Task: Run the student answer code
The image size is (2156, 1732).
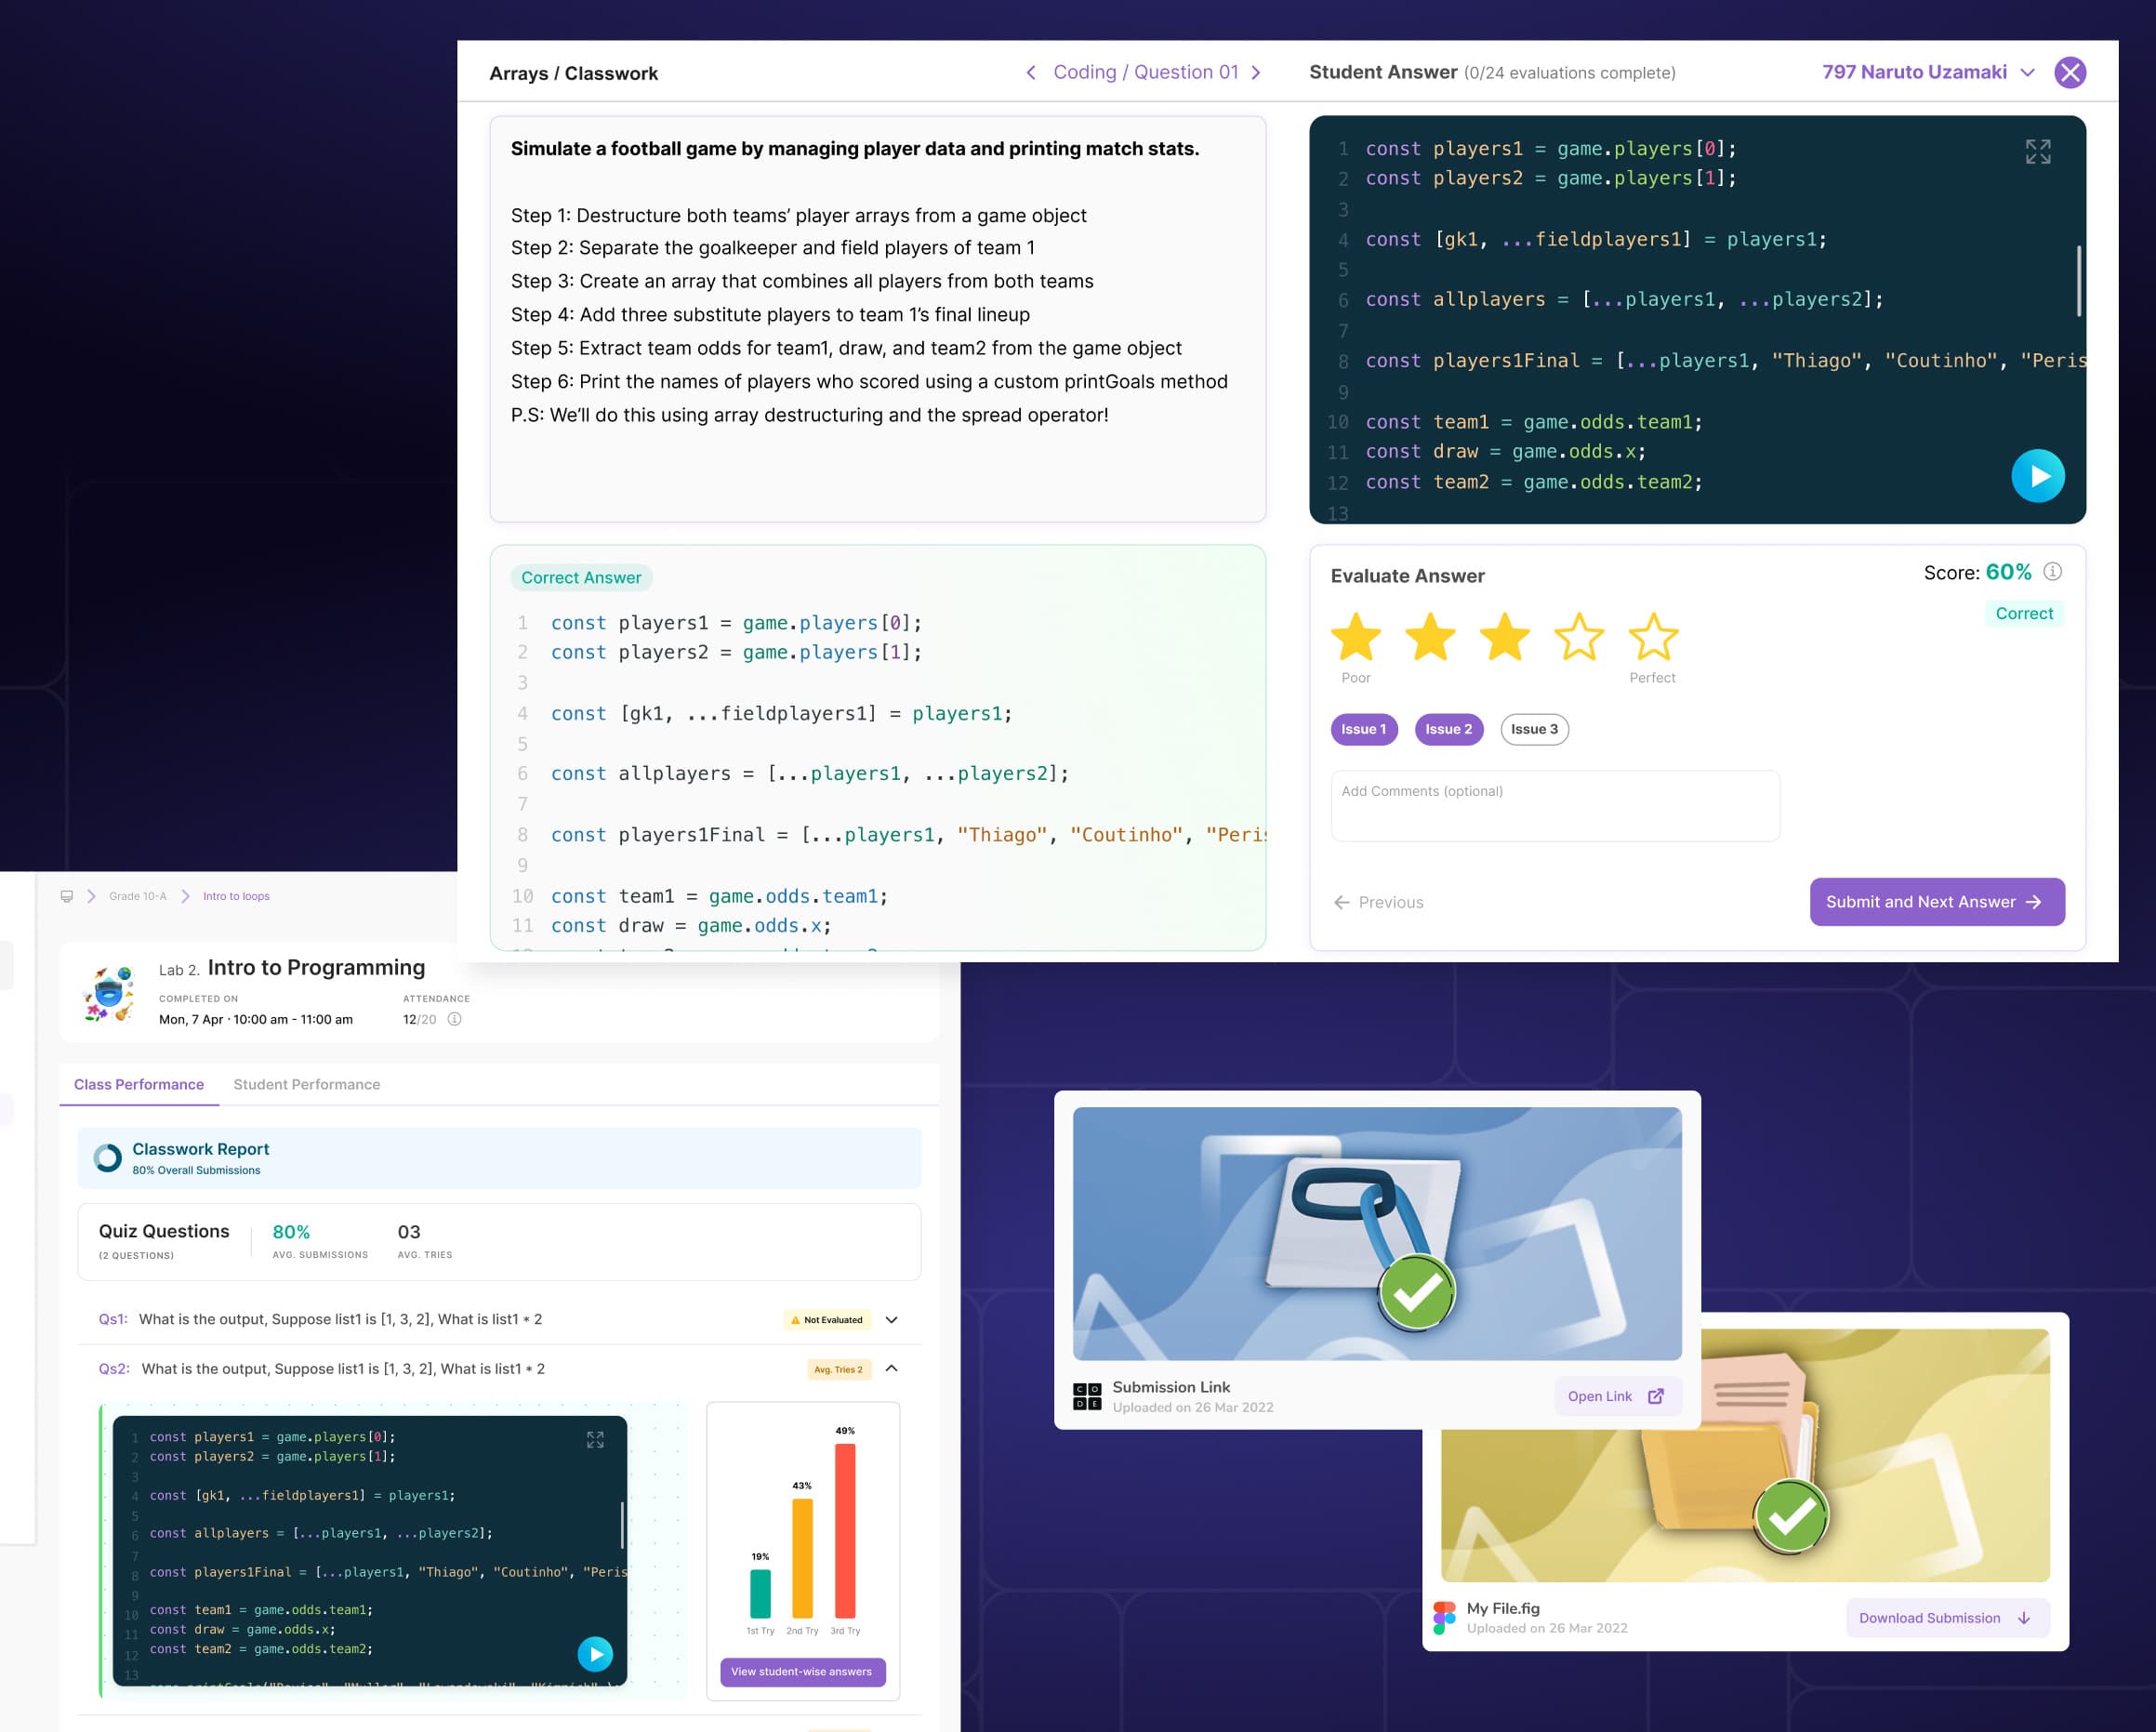Action: tap(2037, 476)
